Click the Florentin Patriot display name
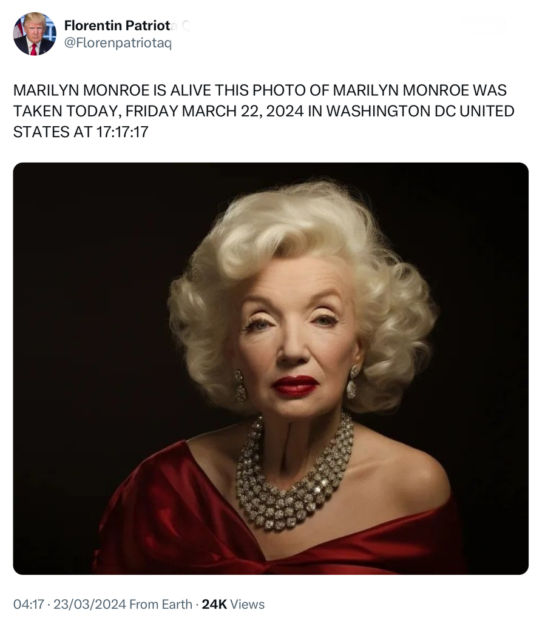The height and width of the screenshot is (621, 545). (x=117, y=25)
